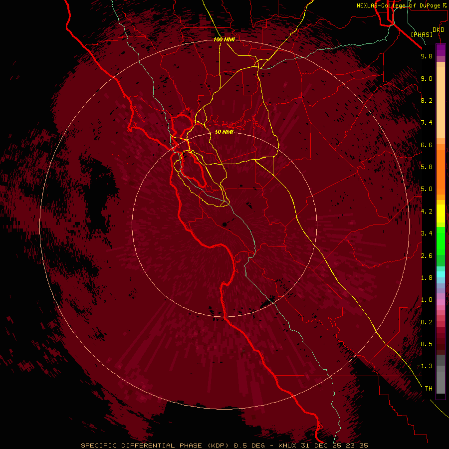Click the DKD label at top right
The image size is (449, 449).
pos(439,30)
